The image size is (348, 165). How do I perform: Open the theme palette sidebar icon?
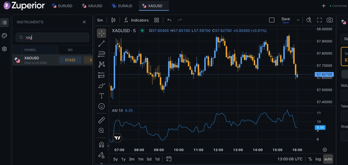point(4,36)
